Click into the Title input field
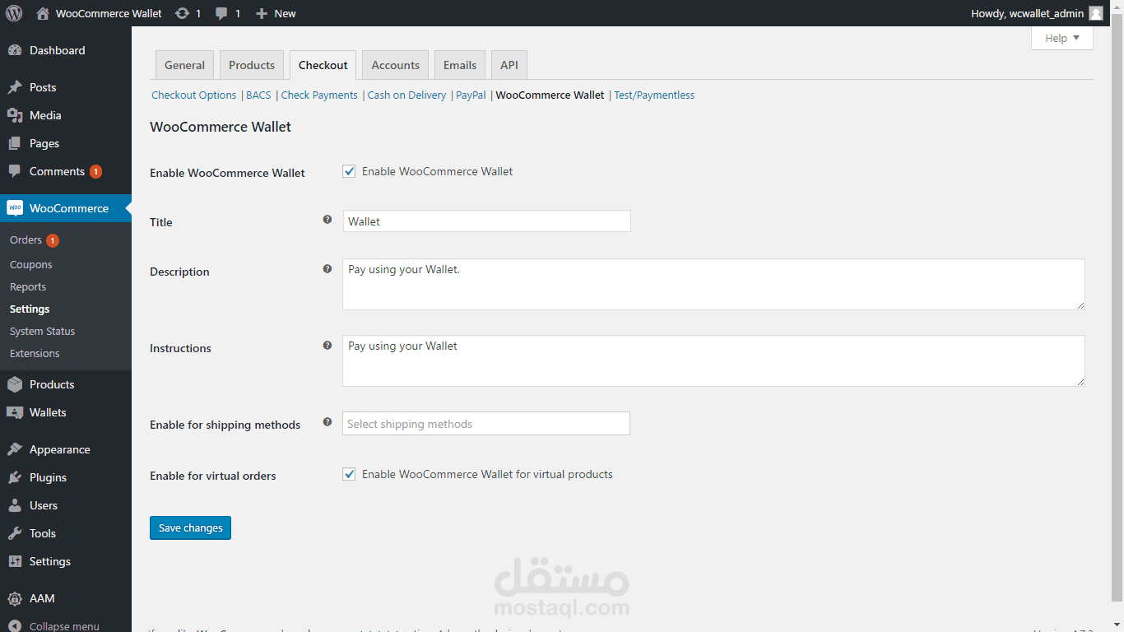Viewport: 1124px width, 632px height. [x=486, y=221]
